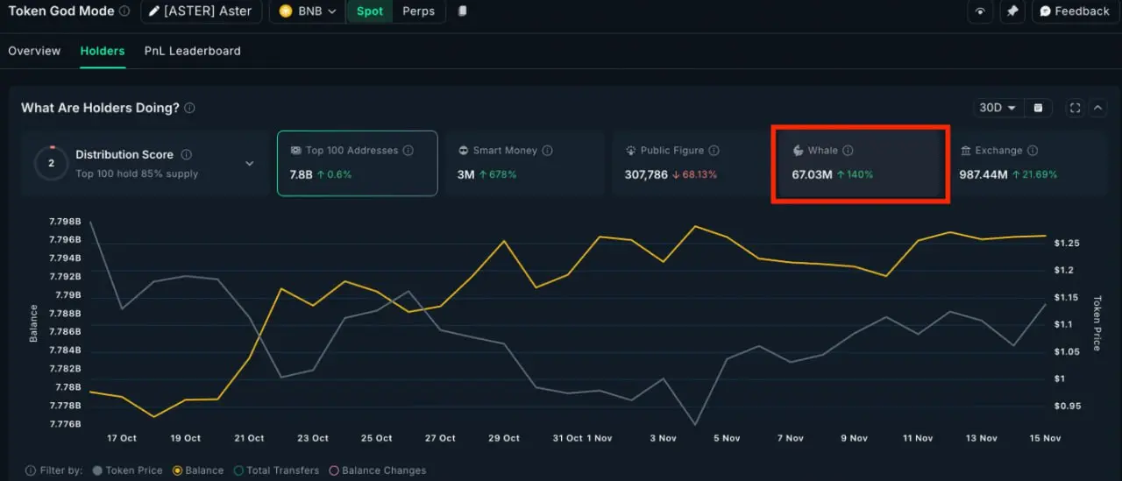
Task: Click the Top 100 hold 85% supply text
Action: pyautogui.click(x=137, y=173)
